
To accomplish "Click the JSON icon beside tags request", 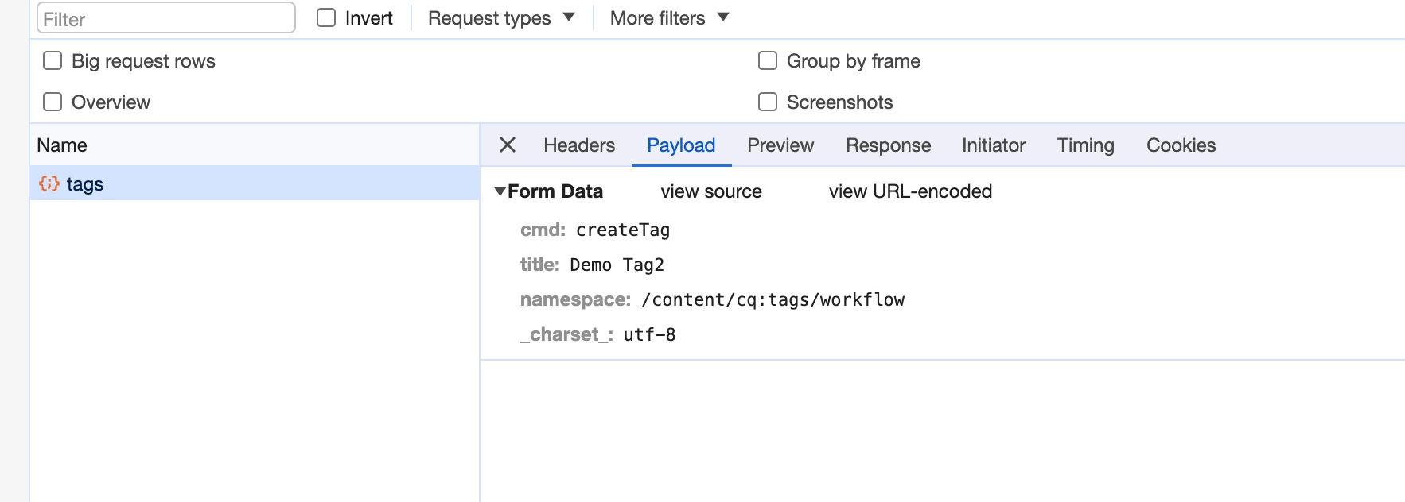I will [49, 183].
